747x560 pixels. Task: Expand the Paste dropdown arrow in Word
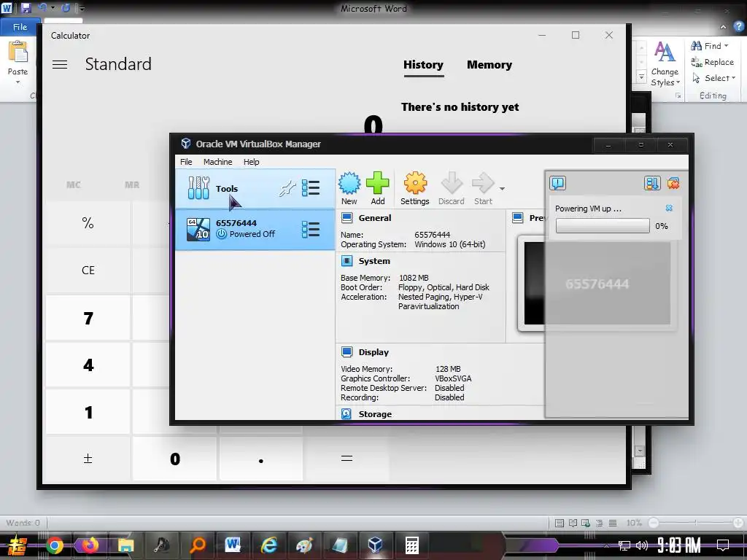18,82
